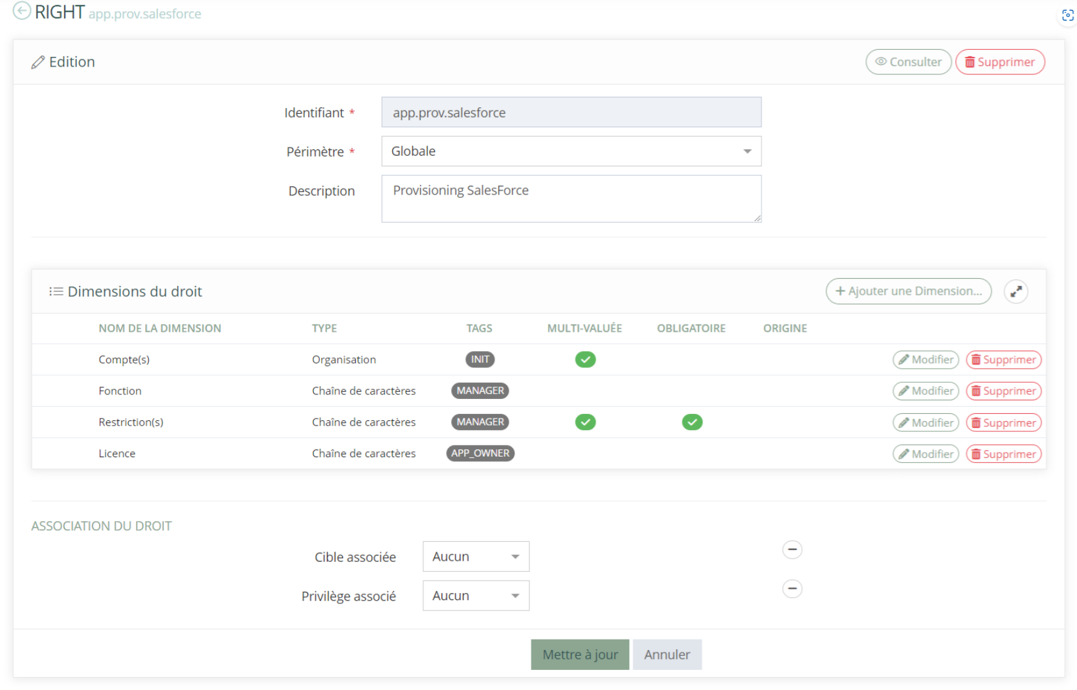Edit the Fonction dimension with Modifier
The height and width of the screenshot is (690, 1077).
pyautogui.click(x=926, y=391)
